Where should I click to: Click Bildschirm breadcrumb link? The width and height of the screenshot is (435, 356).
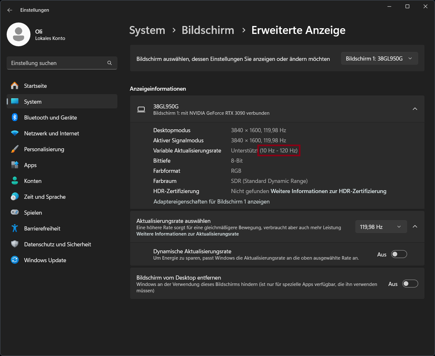click(x=208, y=30)
